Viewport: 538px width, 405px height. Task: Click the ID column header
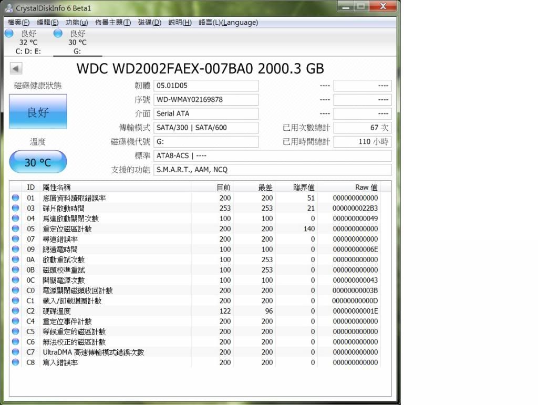(30, 187)
